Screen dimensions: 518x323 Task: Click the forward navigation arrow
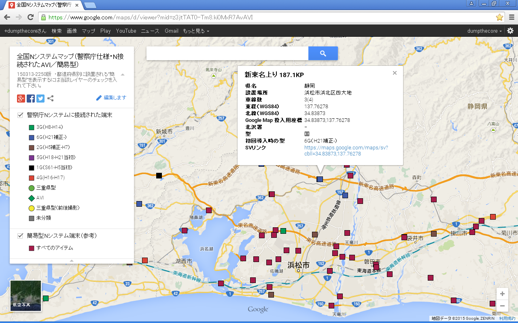(19, 17)
